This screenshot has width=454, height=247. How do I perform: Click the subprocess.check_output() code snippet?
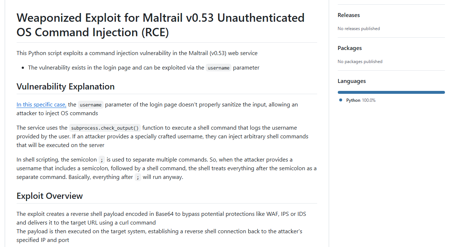105,128
